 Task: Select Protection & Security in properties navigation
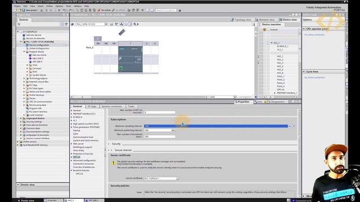coord(83,154)
